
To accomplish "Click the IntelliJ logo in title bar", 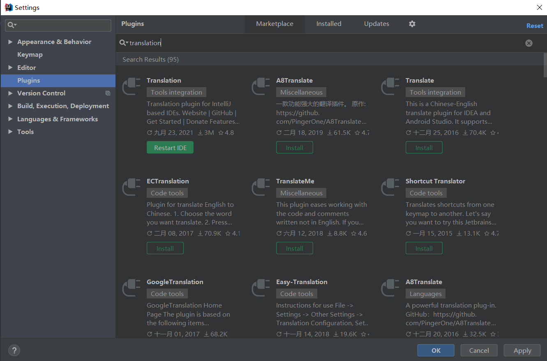I will pyautogui.click(x=8, y=7).
